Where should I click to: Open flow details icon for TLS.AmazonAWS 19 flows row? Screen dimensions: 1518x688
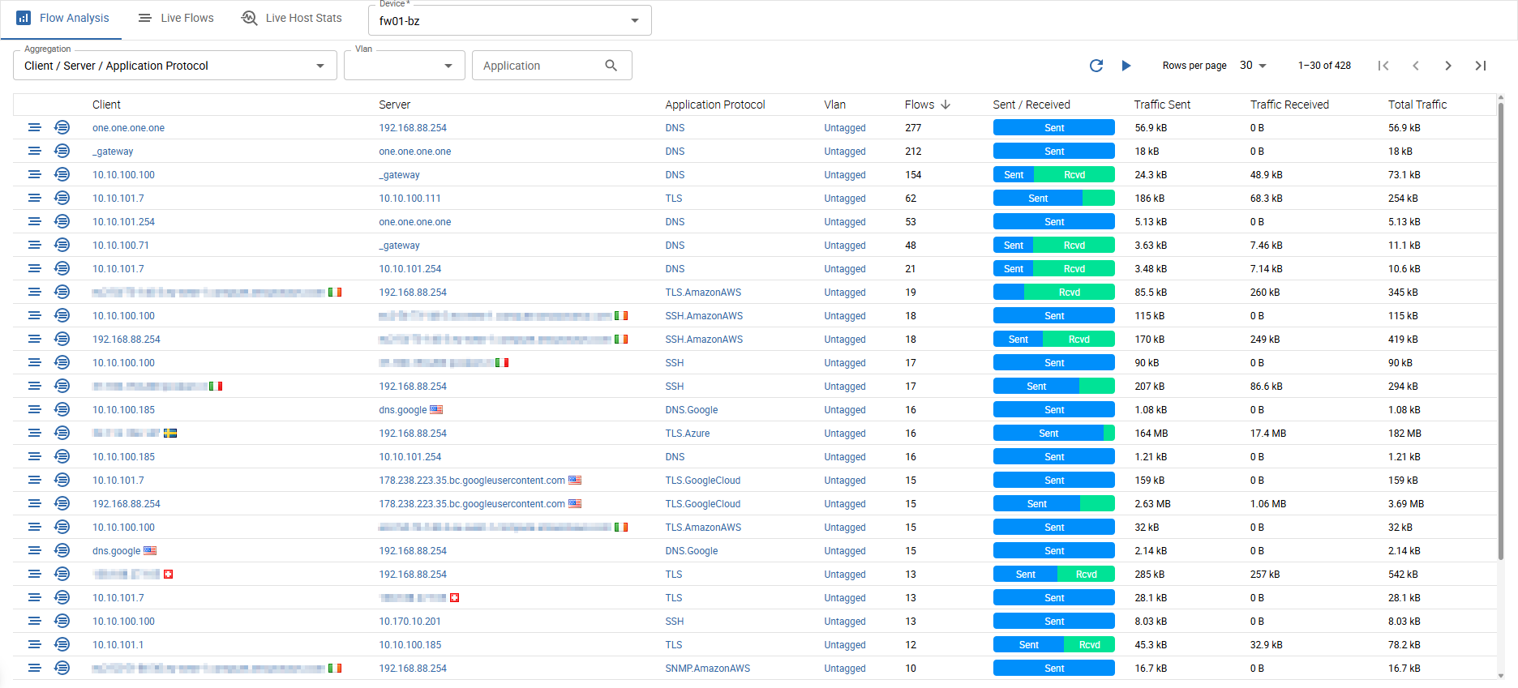click(x=62, y=293)
